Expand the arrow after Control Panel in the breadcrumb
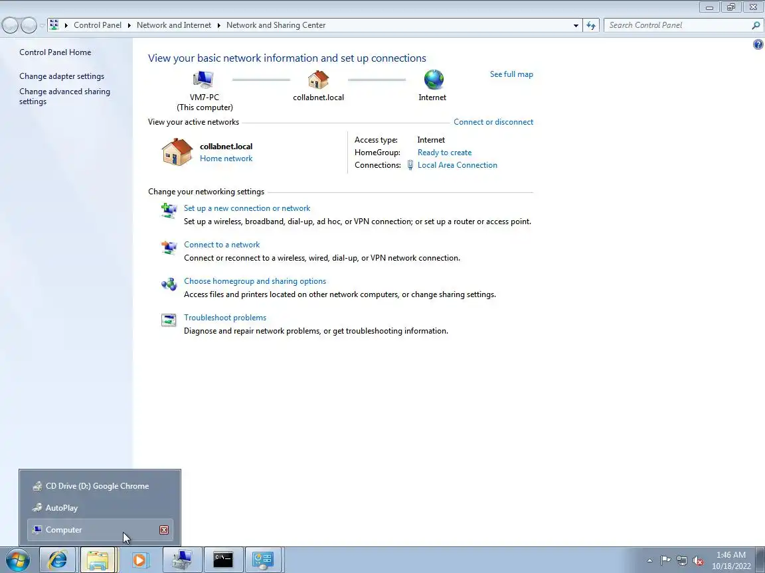This screenshot has height=573, width=765. point(129,25)
